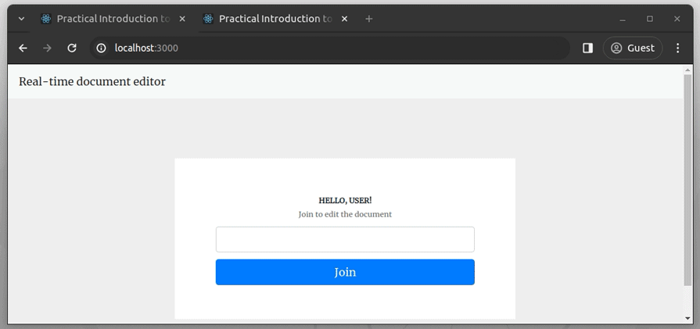The height and width of the screenshot is (329, 700).
Task: Click the React favicon on first tab
Action: pyautogui.click(x=45, y=19)
